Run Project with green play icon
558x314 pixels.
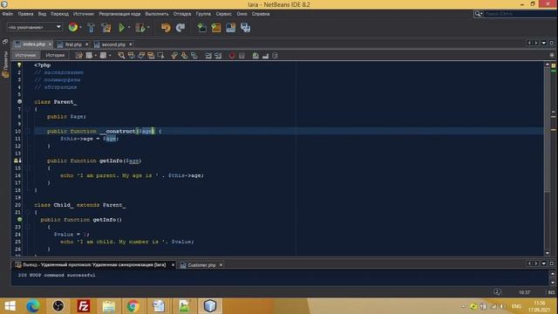pyautogui.click(x=122, y=27)
